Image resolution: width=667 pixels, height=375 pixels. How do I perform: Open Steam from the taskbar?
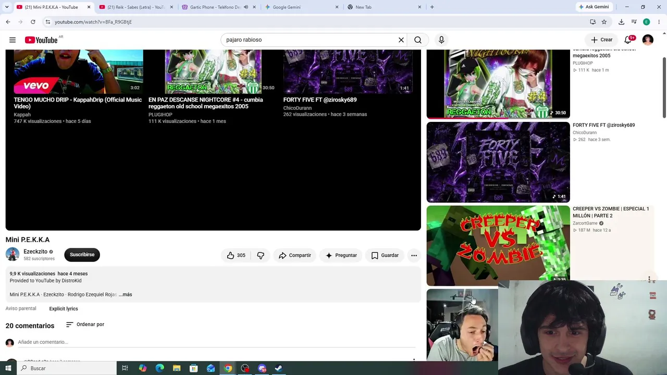(x=279, y=368)
